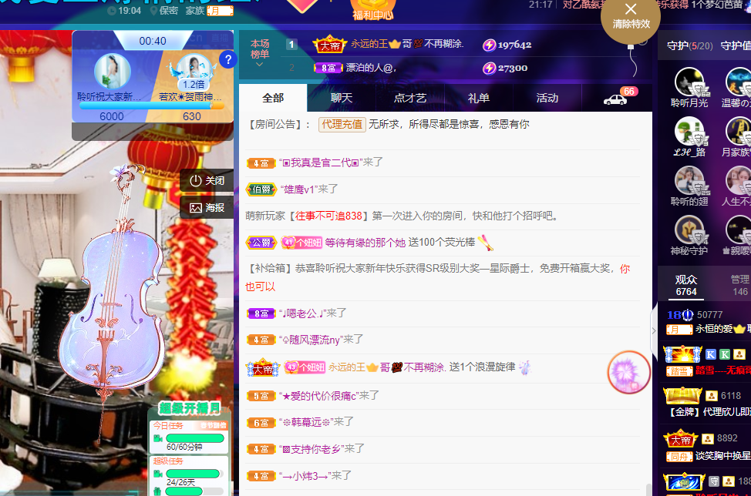Click the 超级任务 progress bar 24/26天
The height and width of the screenshot is (496, 751).
click(193, 474)
